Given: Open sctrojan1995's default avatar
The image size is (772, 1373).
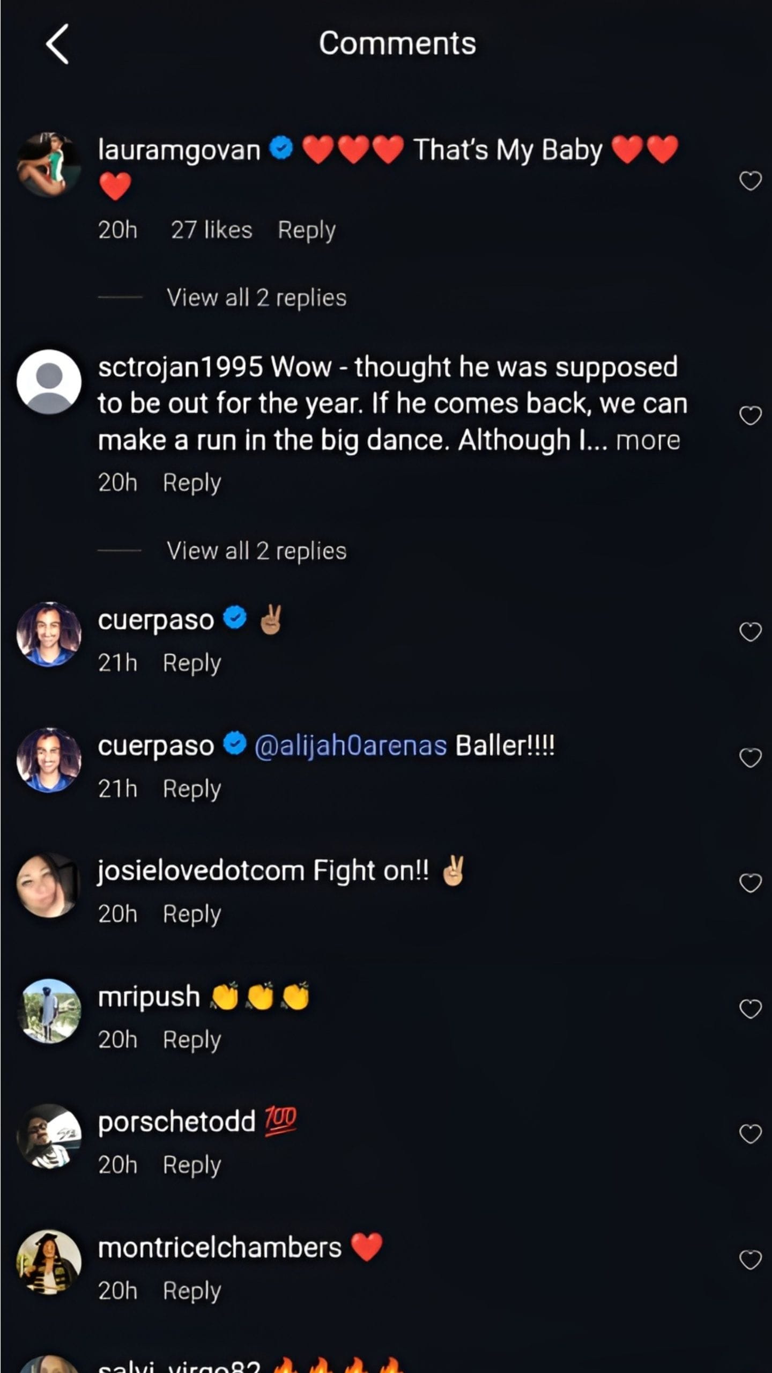Looking at the screenshot, I should pyautogui.click(x=49, y=382).
